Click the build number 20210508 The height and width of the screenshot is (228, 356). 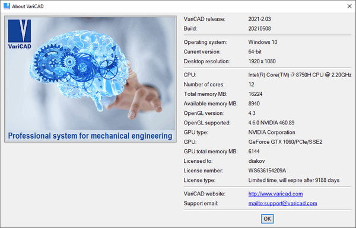click(x=259, y=28)
